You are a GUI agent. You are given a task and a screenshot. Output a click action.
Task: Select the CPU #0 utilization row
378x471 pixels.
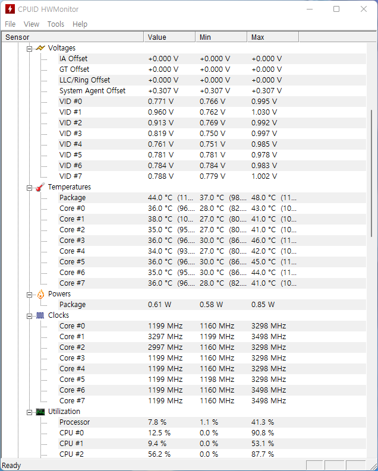[x=212, y=433]
